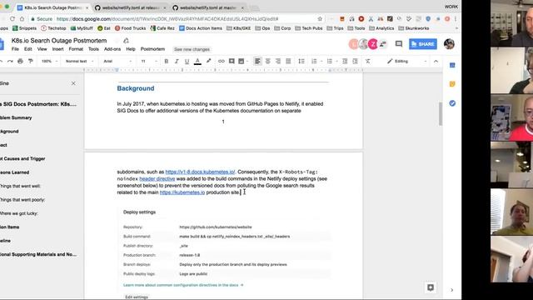Click the increase indent icon
The height and width of the screenshot is (300, 533).
(355, 61)
